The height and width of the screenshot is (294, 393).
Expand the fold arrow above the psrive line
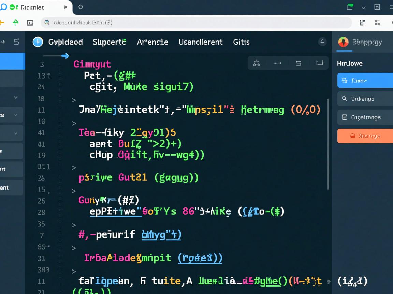click(x=74, y=168)
